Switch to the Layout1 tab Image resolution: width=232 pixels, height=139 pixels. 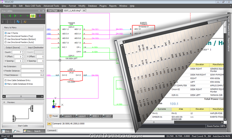(67, 116)
